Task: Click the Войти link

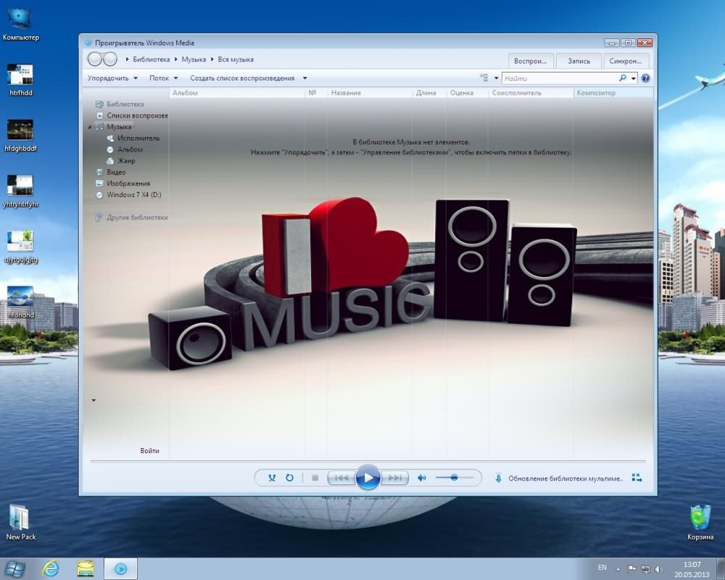Action: [149, 451]
